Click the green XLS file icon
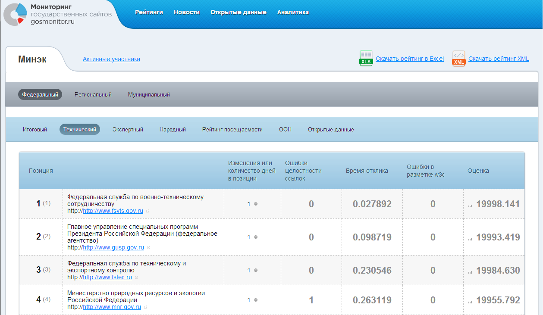This screenshot has height=315, width=543. (366, 58)
